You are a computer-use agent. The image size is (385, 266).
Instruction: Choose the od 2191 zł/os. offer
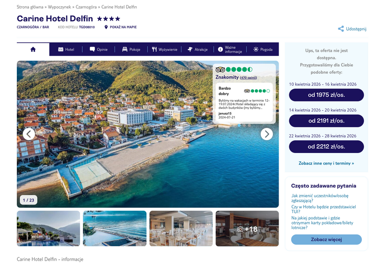tap(326, 121)
